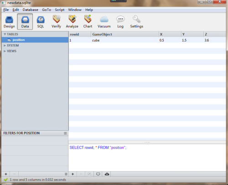Screen dimensions: 228x185
Task: Open the Settings panel
Action: (x=136, y=22)
